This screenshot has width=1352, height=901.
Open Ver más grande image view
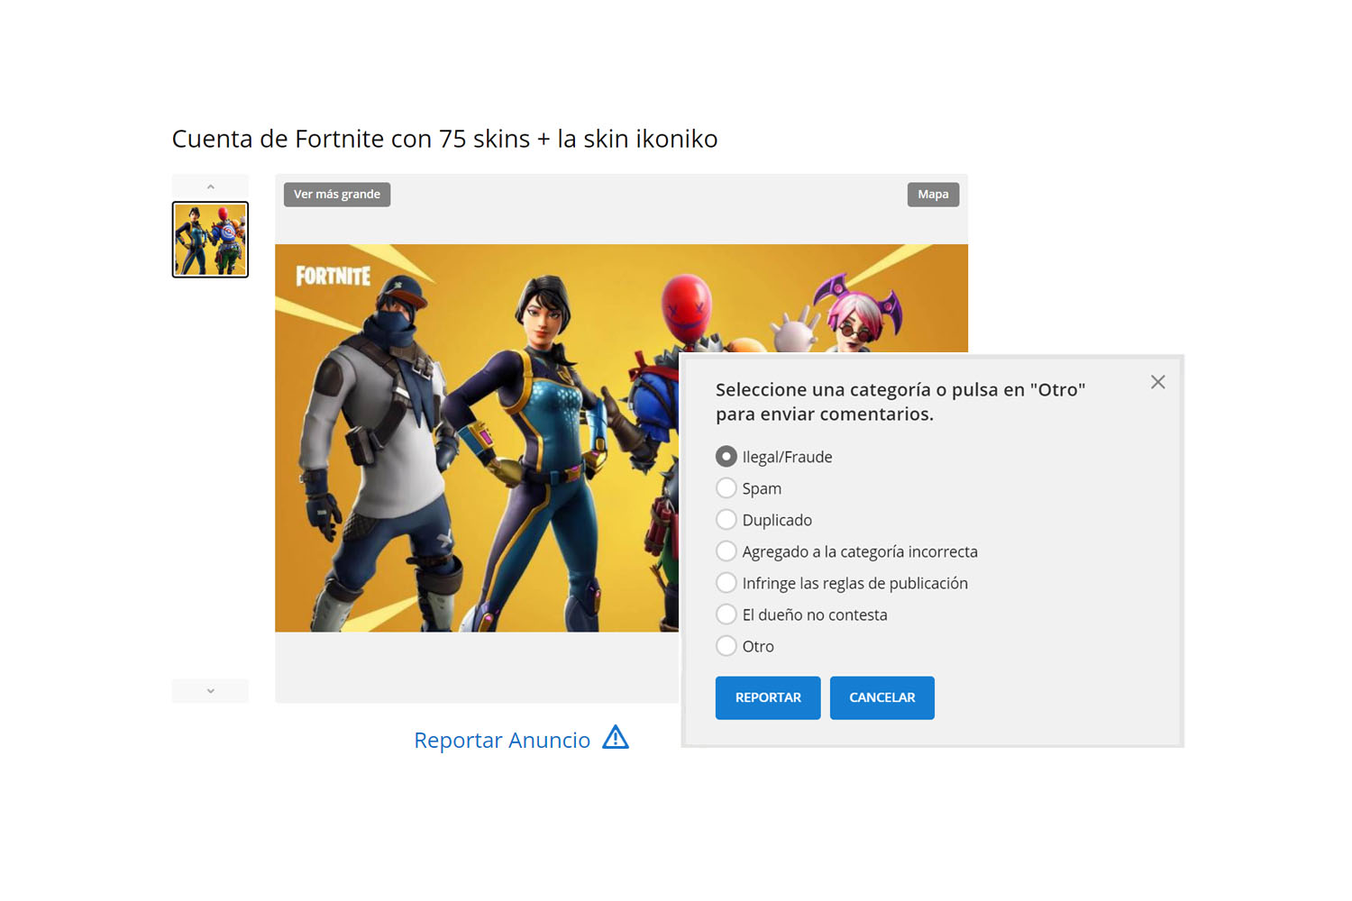tap(337, 195)
